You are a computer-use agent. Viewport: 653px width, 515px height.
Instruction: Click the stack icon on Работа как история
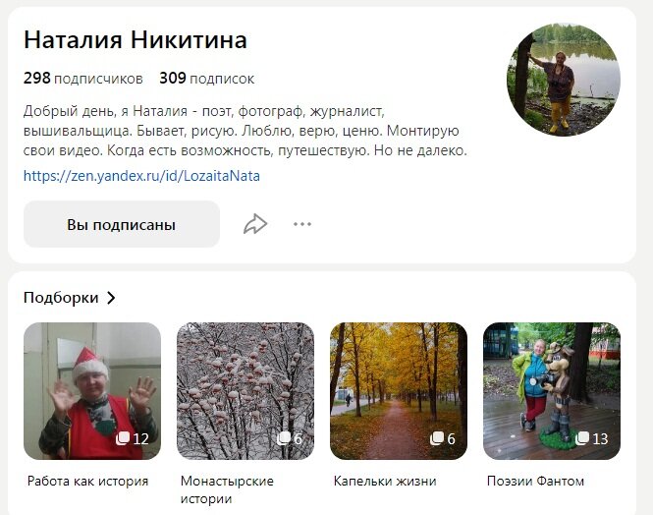(x=123, y=438)
